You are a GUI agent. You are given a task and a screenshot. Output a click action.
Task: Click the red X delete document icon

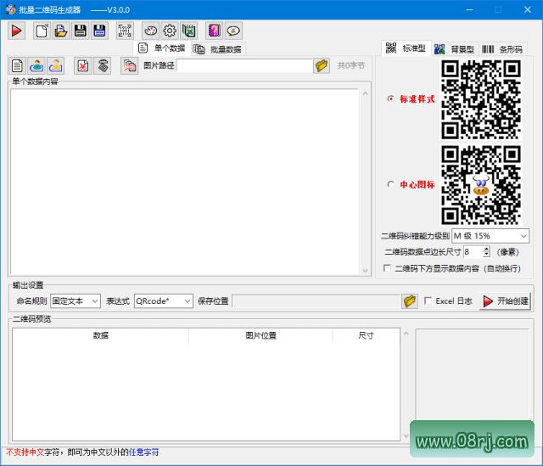(x=83, y=65)
